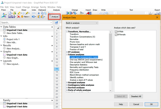The image size is (161, 109).
Task: Click the blue undo arrow icon
Action: [x=33, y=17]
